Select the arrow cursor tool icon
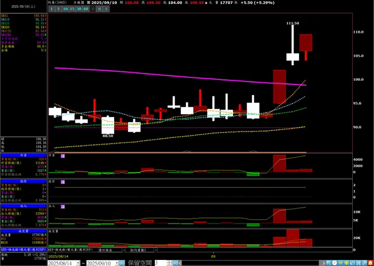Screen dimensions: 374x266 (x=329, y=263)
